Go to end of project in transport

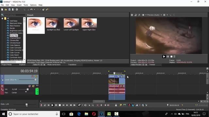tap(67, 105)
